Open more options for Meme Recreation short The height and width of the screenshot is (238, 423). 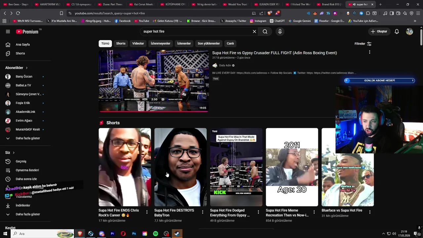point(314,212)
